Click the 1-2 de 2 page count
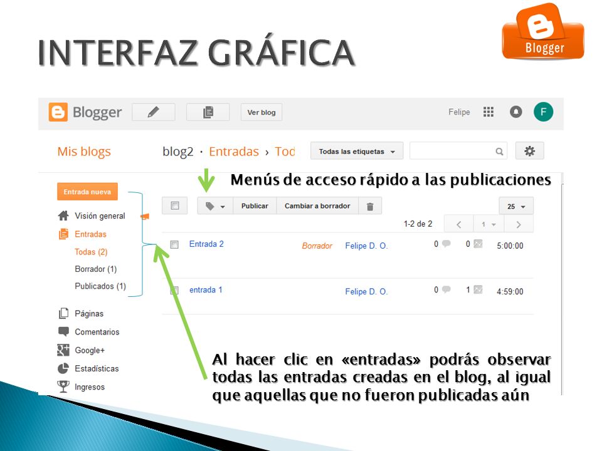 [418, 224]
